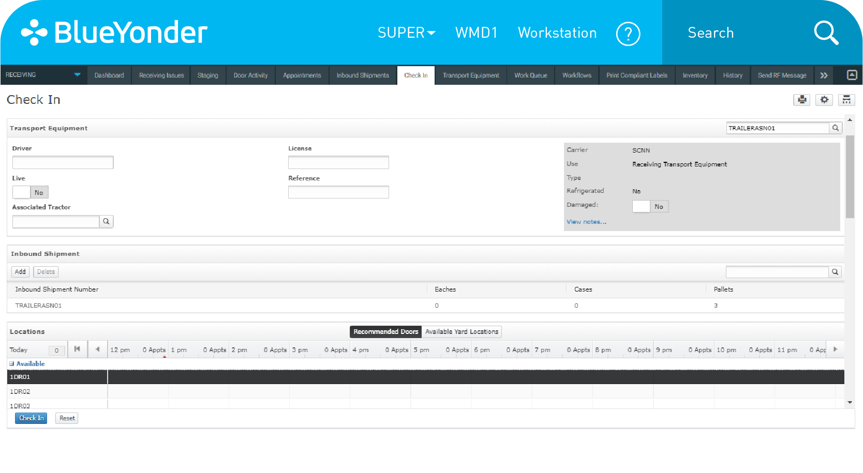863x473 pixels.
Task: Add an inbound shipment
Action: (20, 272)
